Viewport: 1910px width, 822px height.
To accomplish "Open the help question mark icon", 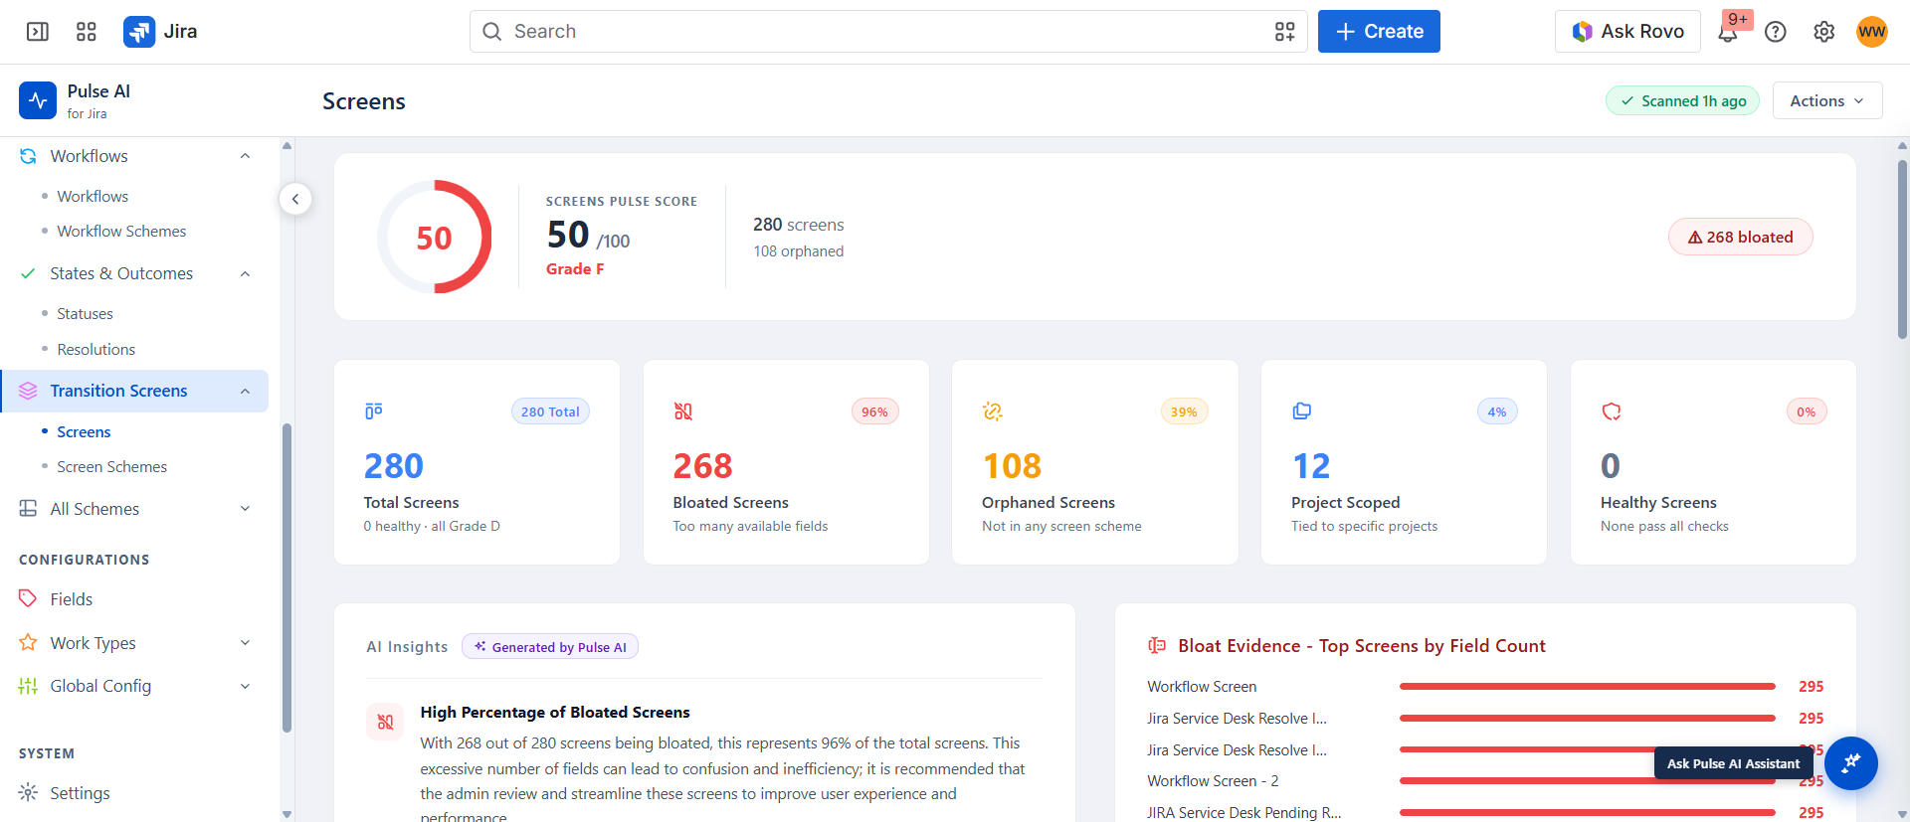I will (x=1776, y=32).
